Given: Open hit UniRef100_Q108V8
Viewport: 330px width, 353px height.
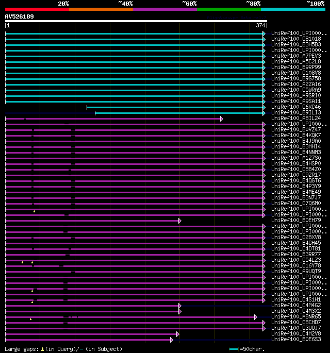Looking at the screenshot, I should (x=296, y=73).
